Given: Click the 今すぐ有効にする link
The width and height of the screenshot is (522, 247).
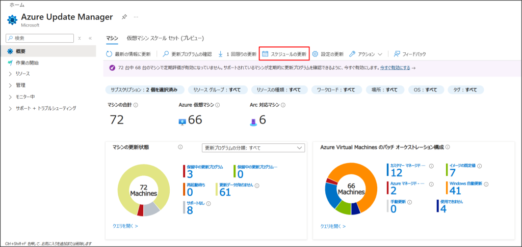Looking at the screenshot, I should click(x=395, y=68).
